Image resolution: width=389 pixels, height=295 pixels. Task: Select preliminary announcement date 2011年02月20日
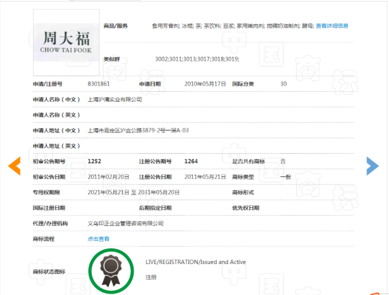(108, 177)
